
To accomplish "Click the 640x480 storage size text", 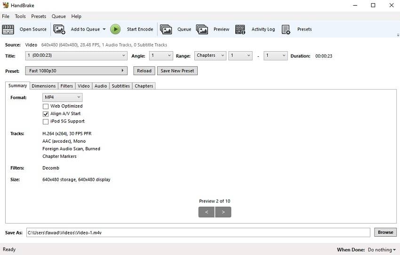I will [76, 180].
